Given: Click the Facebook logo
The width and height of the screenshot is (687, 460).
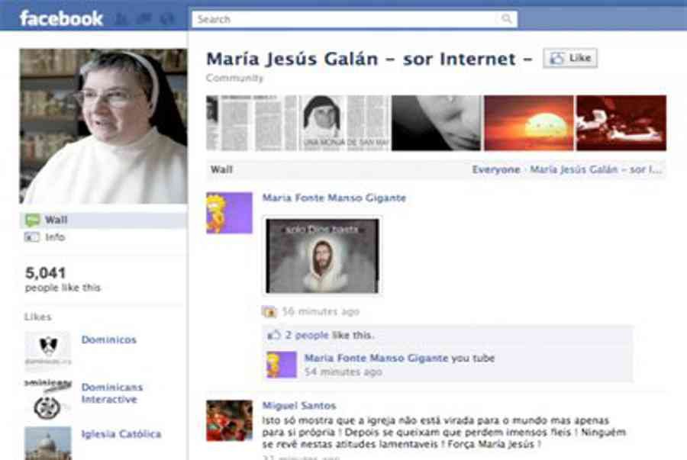Looking at the screenshot, I should pyautogui.click(x=61, y=19).
